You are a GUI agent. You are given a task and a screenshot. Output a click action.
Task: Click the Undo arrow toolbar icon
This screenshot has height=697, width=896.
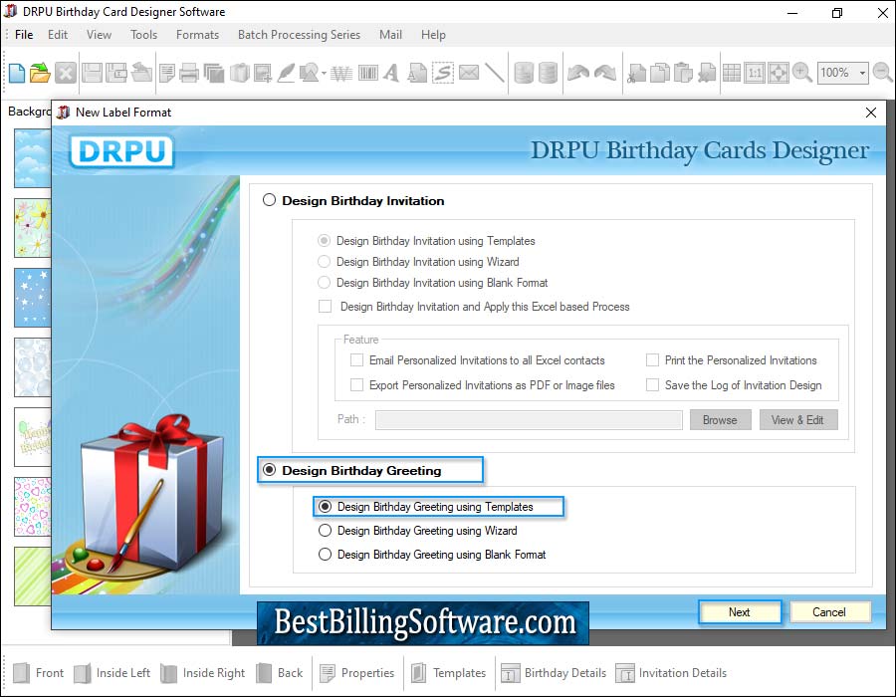578,73
